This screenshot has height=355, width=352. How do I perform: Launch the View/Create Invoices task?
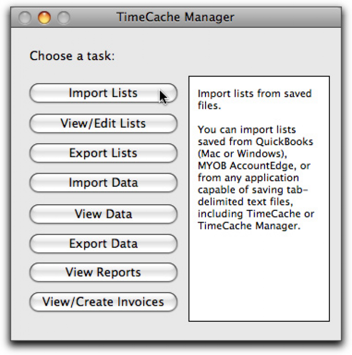click(103, 302)
